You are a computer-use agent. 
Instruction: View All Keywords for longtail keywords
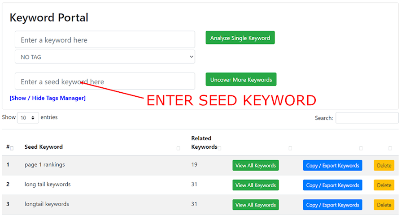coord(255,205)
